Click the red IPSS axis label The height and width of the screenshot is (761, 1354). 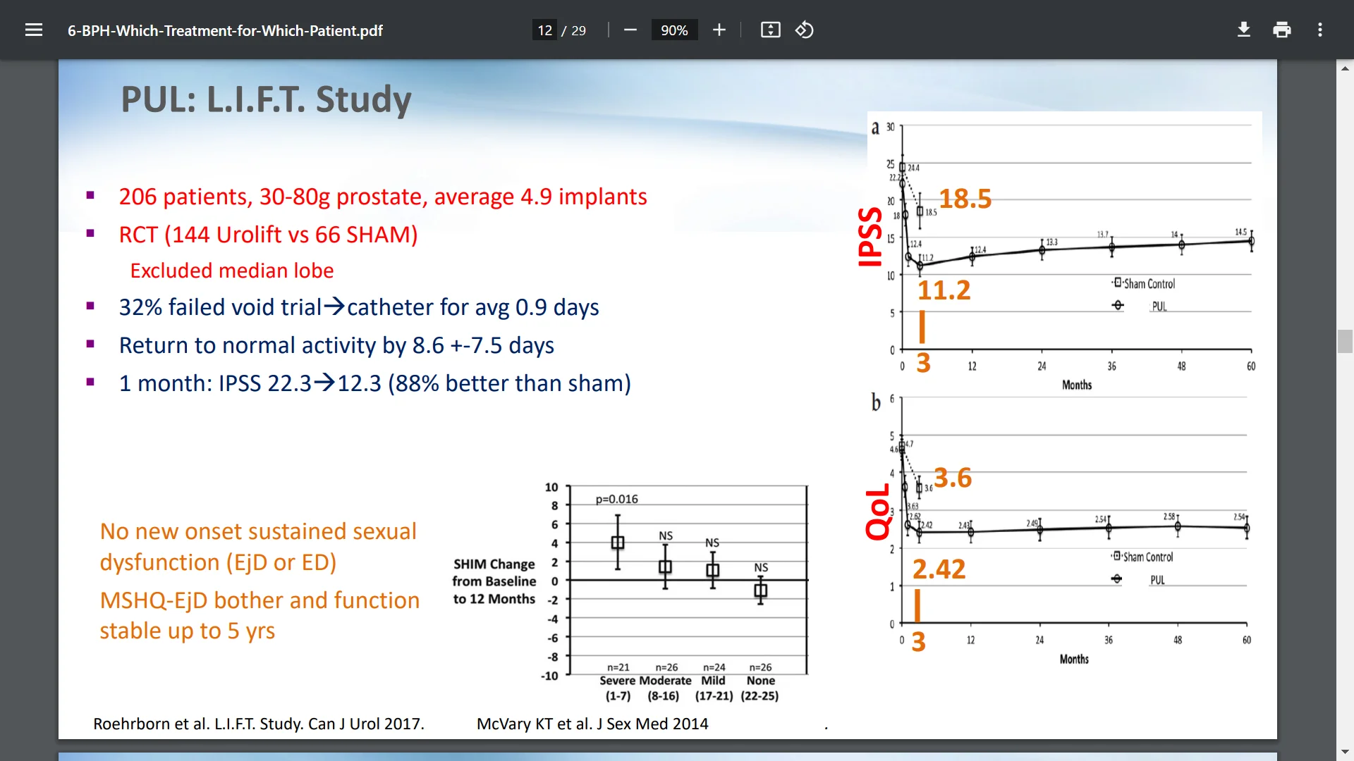click(870, 237)
